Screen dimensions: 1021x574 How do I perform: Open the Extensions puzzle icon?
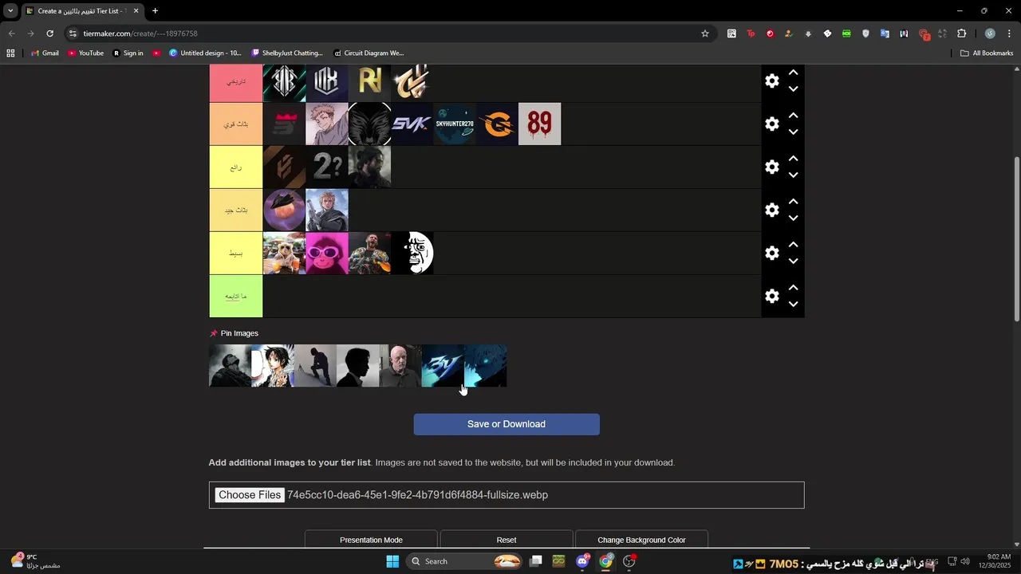(961, 33)
